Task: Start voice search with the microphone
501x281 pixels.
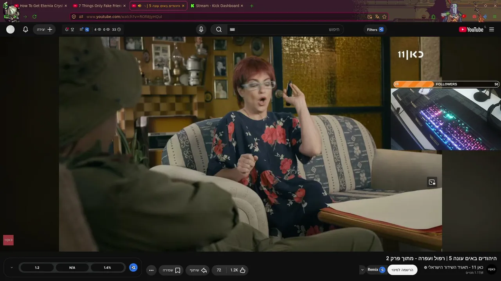Action: 201,29
